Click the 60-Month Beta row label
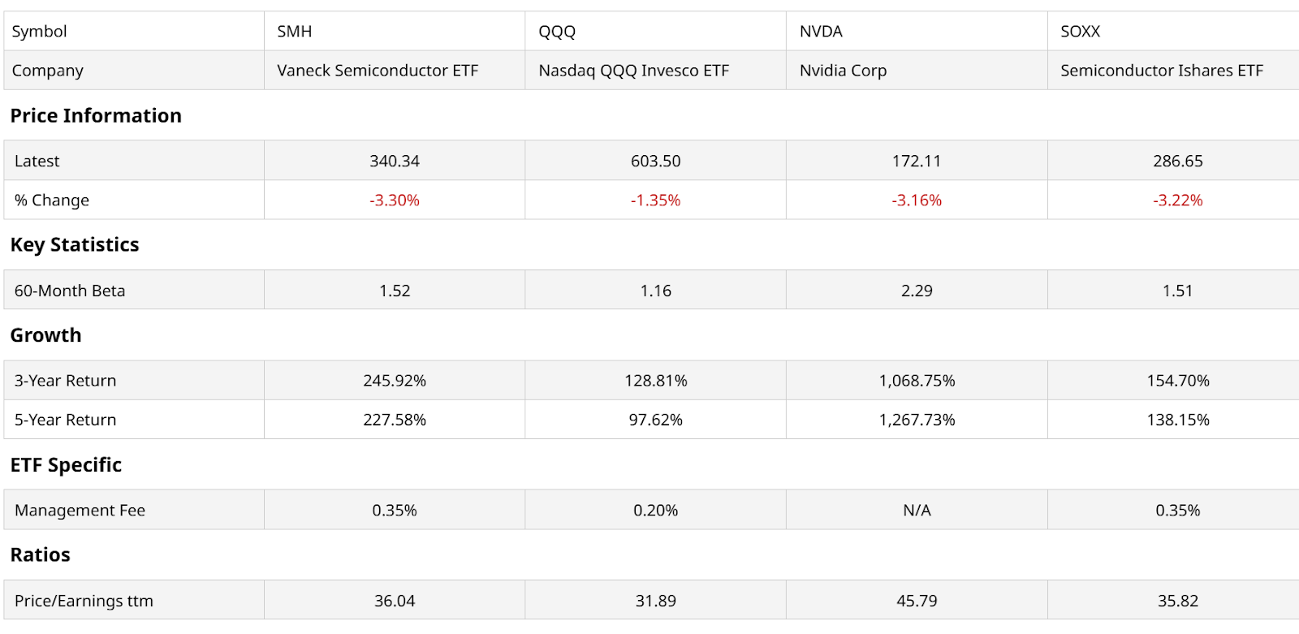Viewport: 1299px width, 634px height. point(70,291)
